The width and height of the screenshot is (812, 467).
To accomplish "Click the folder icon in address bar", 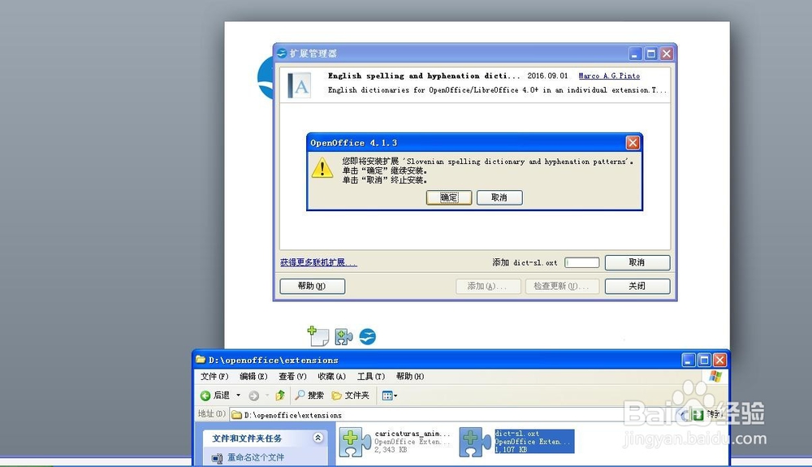I will point(236,415).
